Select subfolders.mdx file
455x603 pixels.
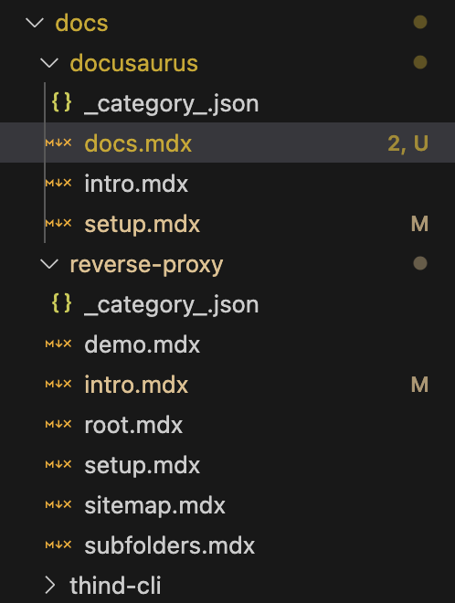pyautogui.click(x=227, y=545)
